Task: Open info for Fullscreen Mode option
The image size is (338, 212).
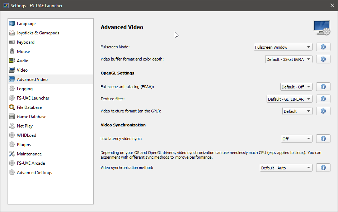Action: [323, 47]
